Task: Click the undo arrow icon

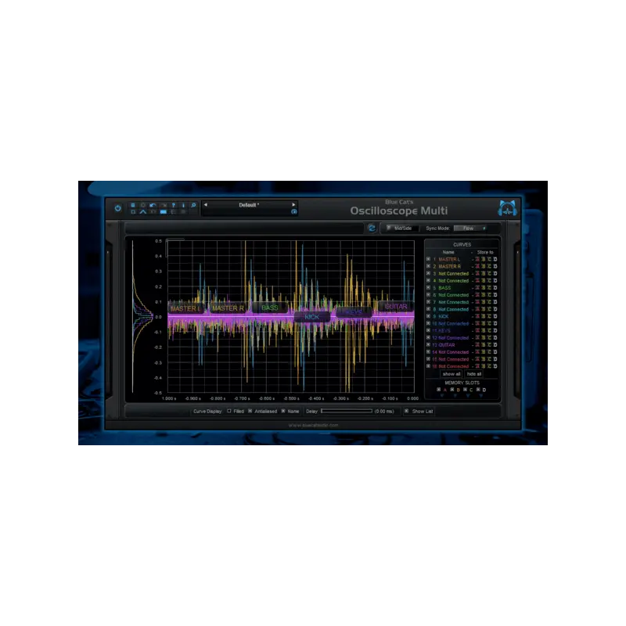Action: tap(153, 205)
